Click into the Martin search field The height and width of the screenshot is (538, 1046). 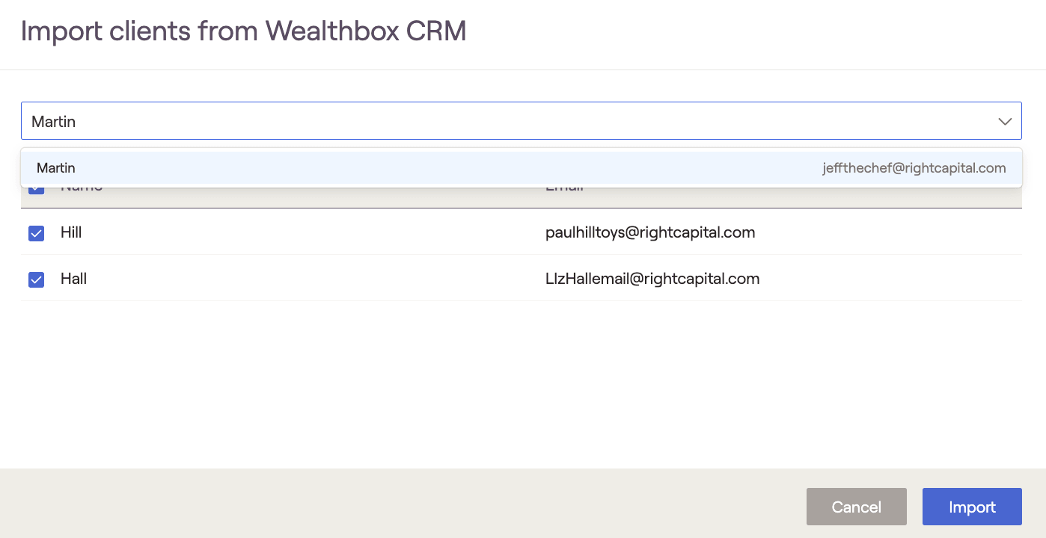(449, 121)
